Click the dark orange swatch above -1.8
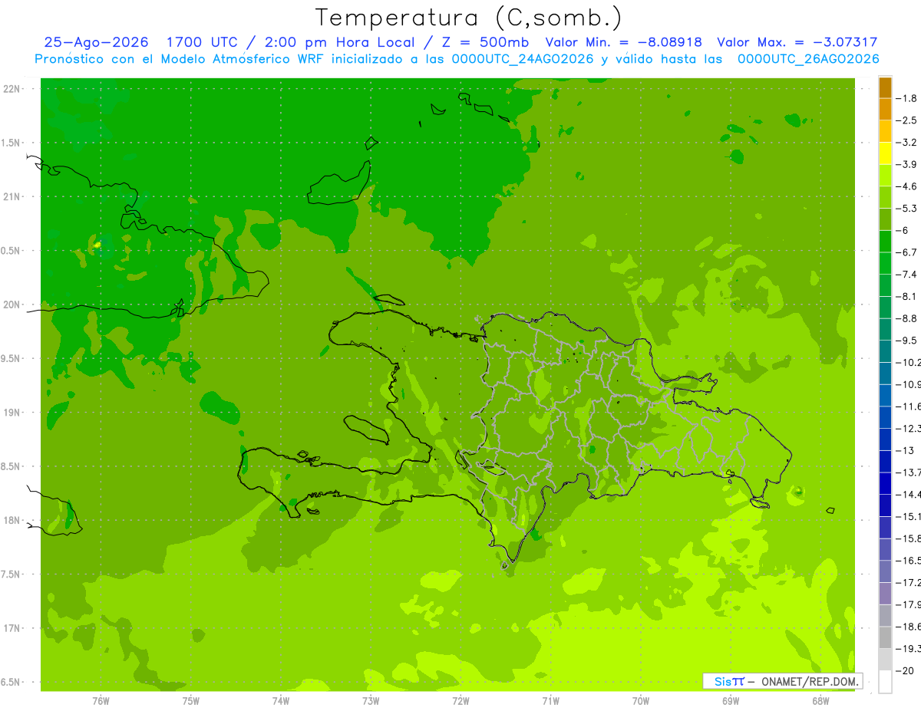Viewport: 921px width, 711px height. [x=885, y=87]
